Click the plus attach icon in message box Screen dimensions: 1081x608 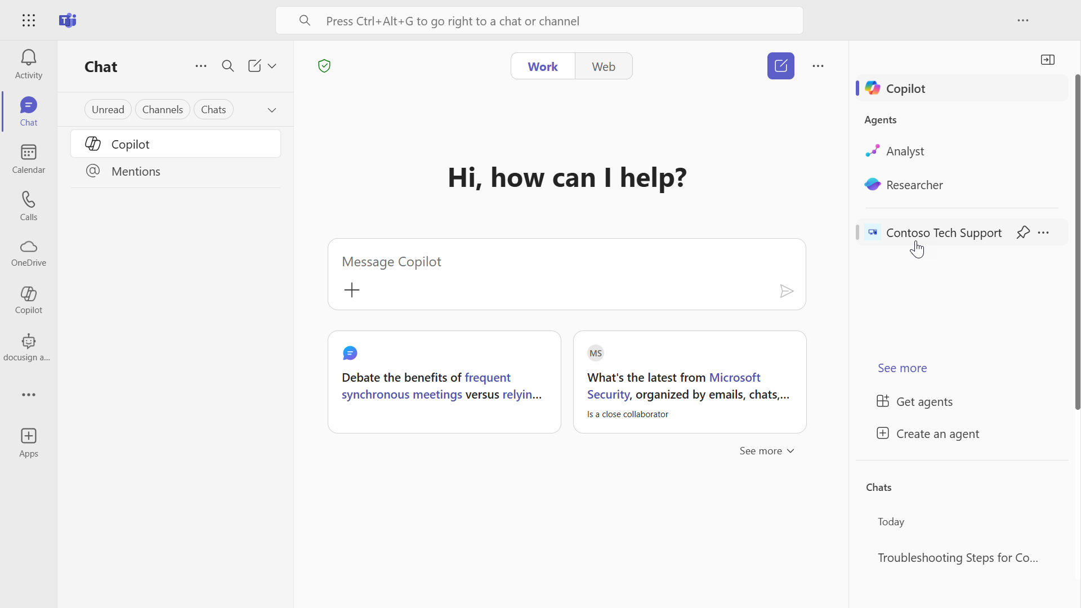tap(352, 290)
